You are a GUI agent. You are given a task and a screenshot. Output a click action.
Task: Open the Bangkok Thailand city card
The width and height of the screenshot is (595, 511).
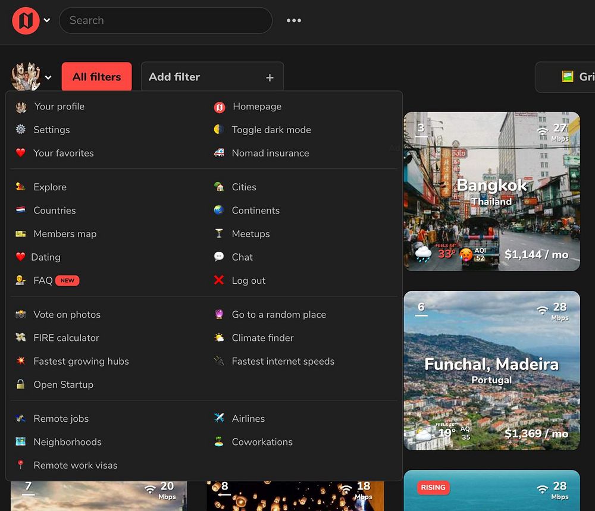492,191
